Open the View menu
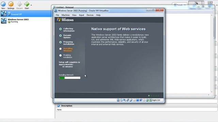218x122 pixels. click(x=74, y=15)
